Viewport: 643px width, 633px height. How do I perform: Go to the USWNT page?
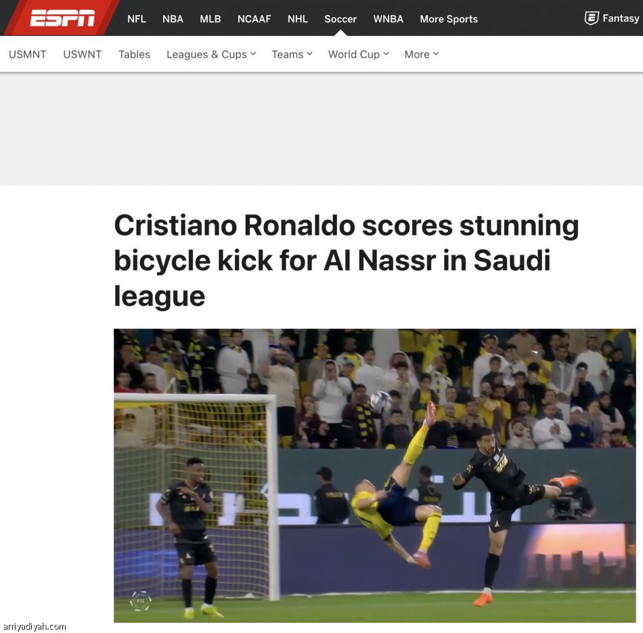click(83, 54)
